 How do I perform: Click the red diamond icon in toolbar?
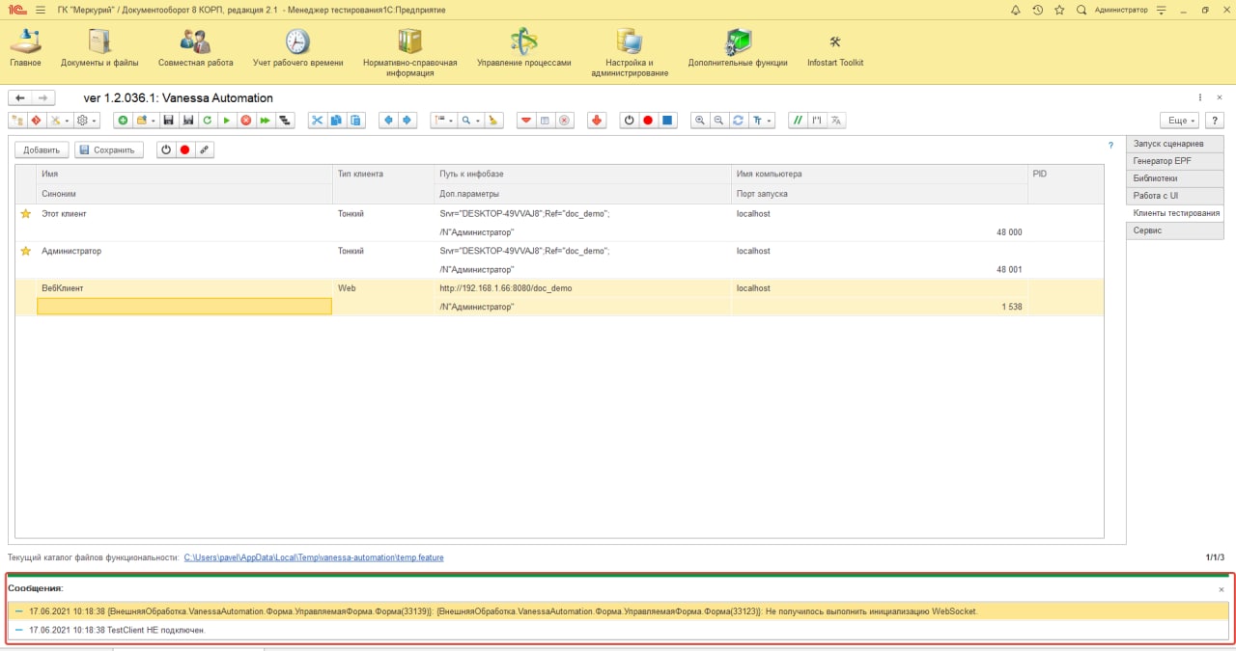[36, 121]
